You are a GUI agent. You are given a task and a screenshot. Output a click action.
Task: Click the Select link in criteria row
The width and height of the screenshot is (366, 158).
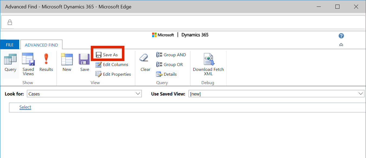point(25,107)
